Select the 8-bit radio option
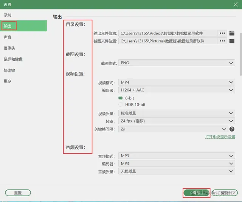 (120, 98)
